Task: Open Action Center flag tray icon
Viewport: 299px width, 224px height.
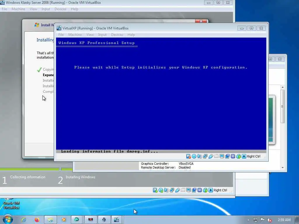Action: coord(263,220)
